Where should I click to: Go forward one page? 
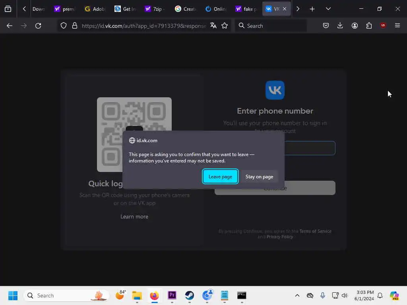(x=23, y=26)
